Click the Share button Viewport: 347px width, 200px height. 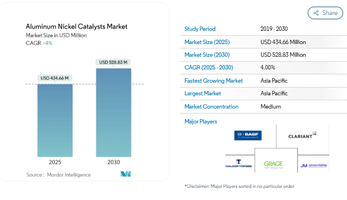click(325, 13)
